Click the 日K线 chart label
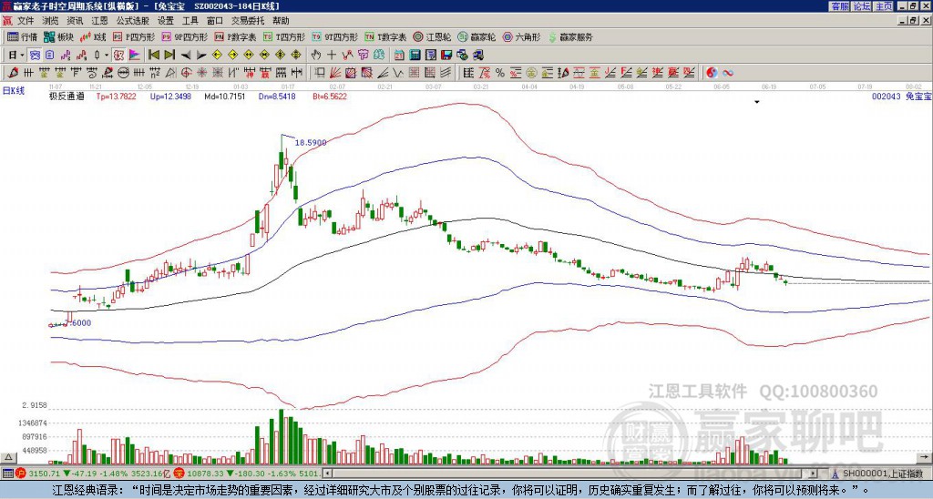The width and height of the screenshot is (933, 499). tap(13, 91)
